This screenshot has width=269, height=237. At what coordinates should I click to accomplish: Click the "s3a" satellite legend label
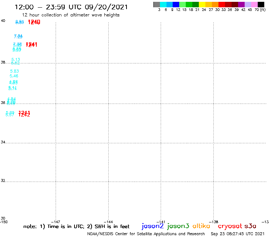250,226
